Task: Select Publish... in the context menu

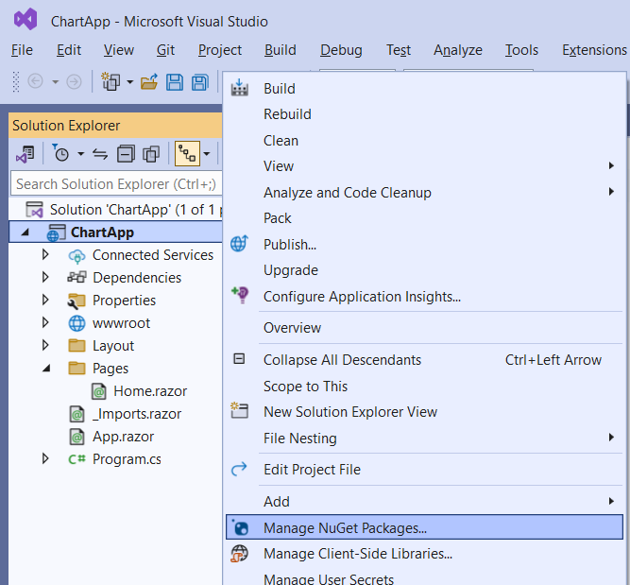Action: (x=424, y=245)
